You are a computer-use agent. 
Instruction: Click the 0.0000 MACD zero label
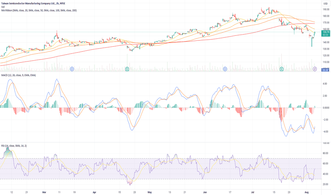(x=326, y=108)
